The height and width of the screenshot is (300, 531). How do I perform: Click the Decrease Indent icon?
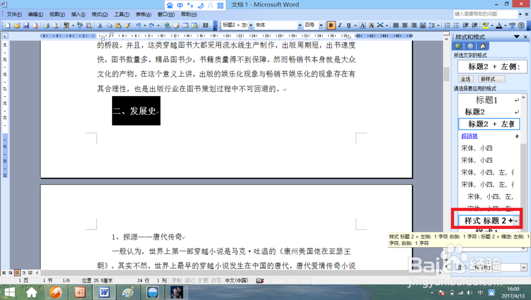tap(466, 25)
